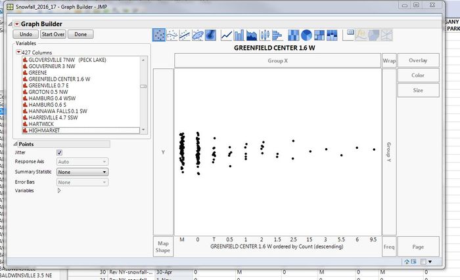Select the Line of Fit element icon
The width and height of the screenshot is (460, 280).
click(185, 35)
